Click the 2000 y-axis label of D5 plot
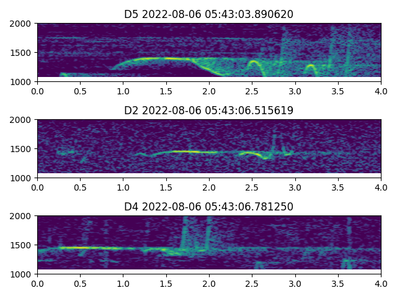 (22, 24)
